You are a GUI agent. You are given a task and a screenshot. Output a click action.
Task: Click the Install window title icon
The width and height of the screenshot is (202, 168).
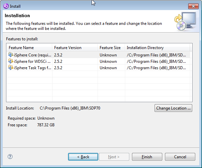click(x=6, y=6)
